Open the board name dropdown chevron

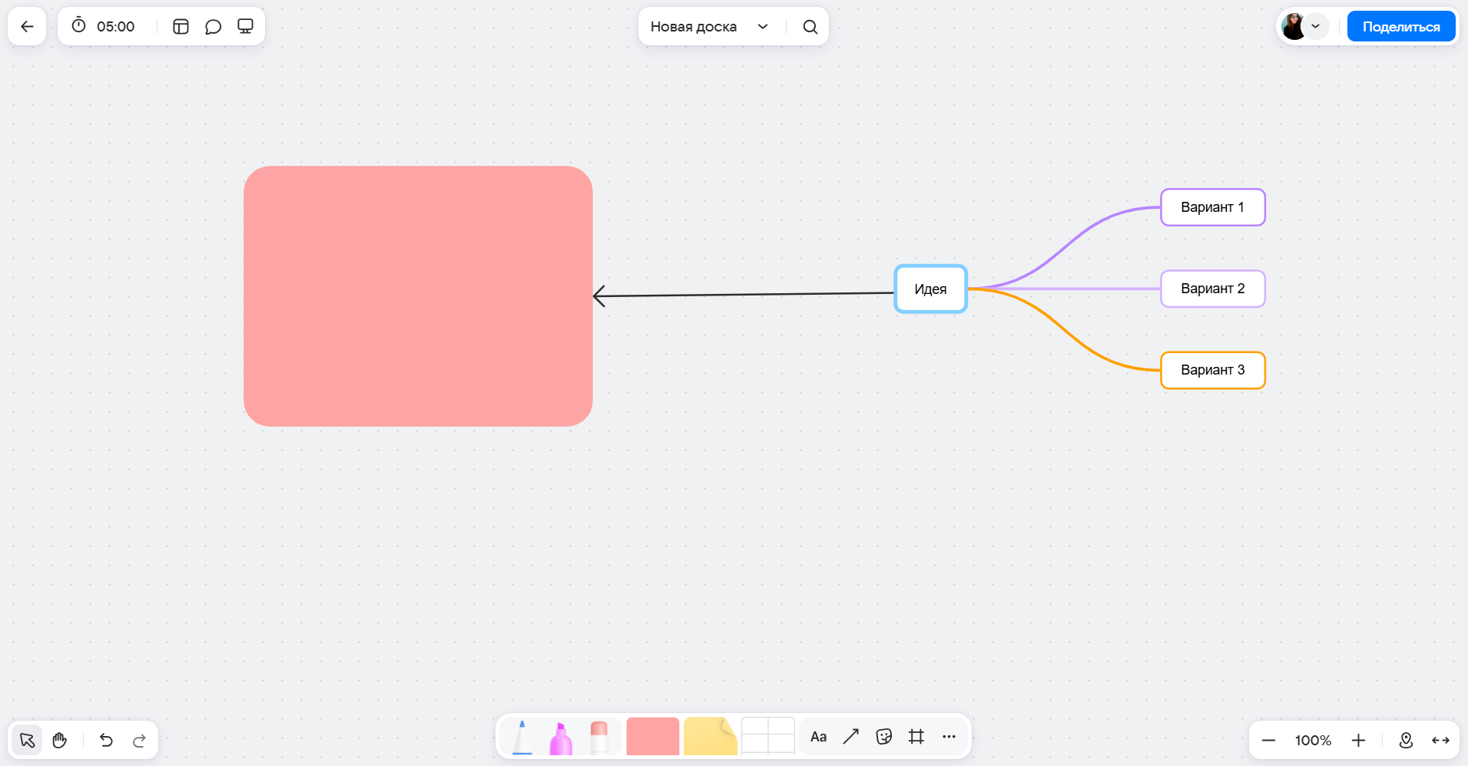(763, 27)
